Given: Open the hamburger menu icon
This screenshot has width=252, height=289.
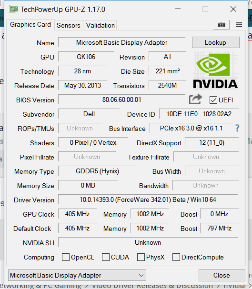Looking at the screenshot, I should point(239,25).
